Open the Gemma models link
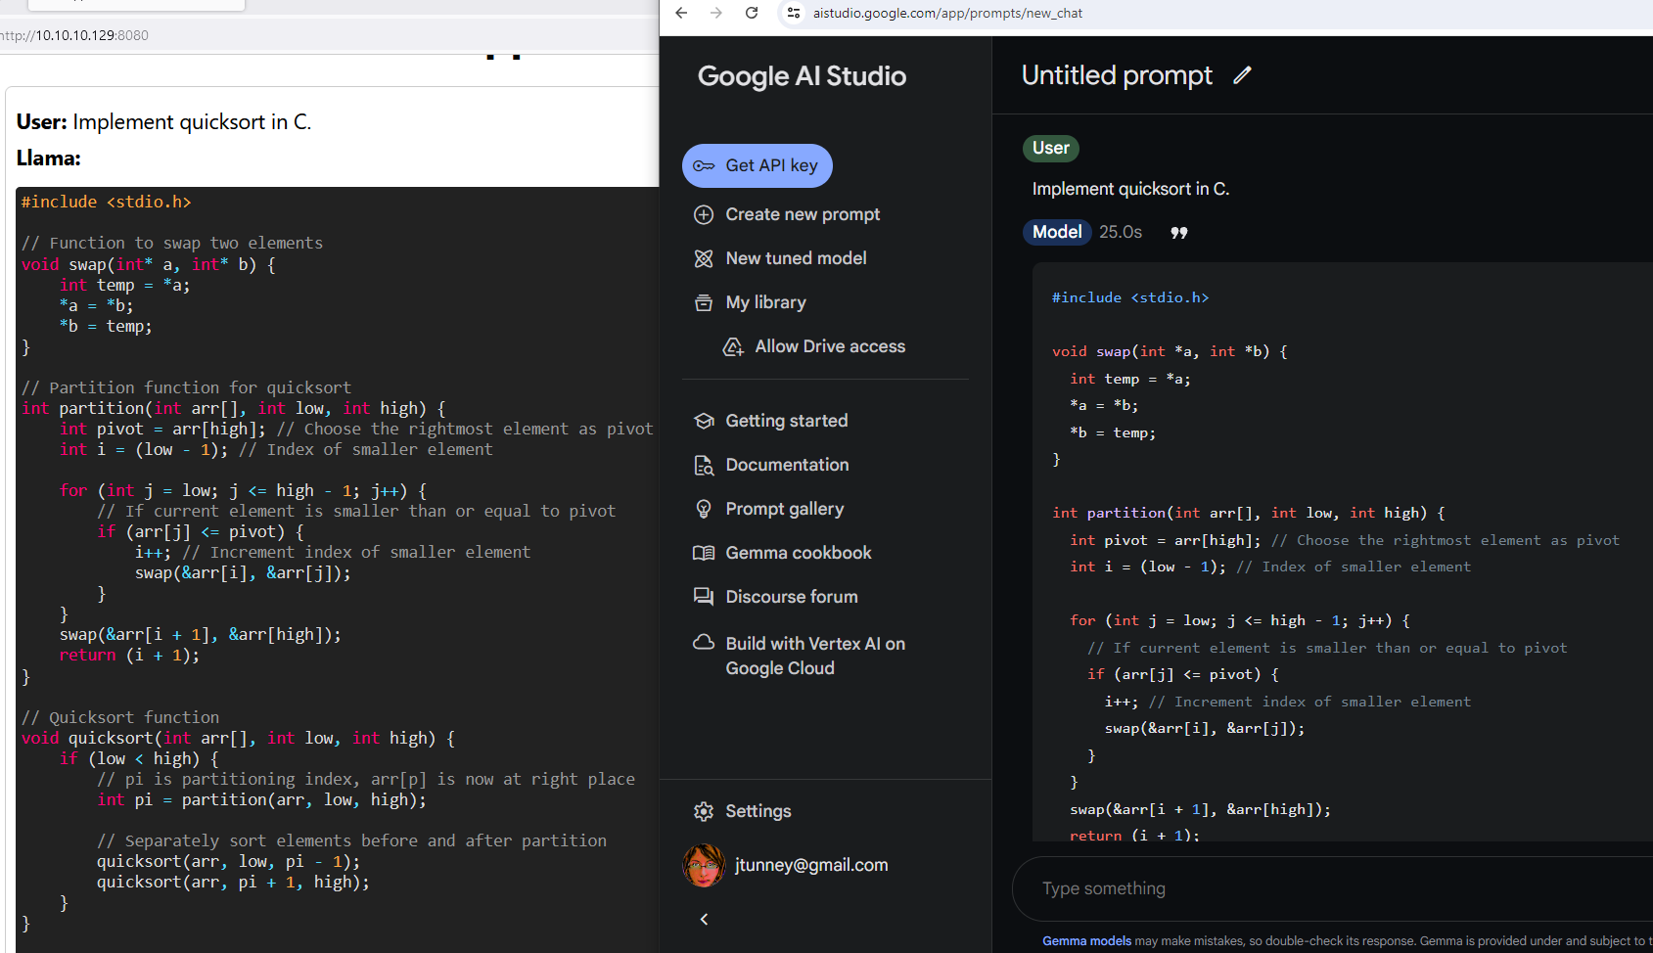Viewport: 1653px width, 953px height. click(1086, 940)
